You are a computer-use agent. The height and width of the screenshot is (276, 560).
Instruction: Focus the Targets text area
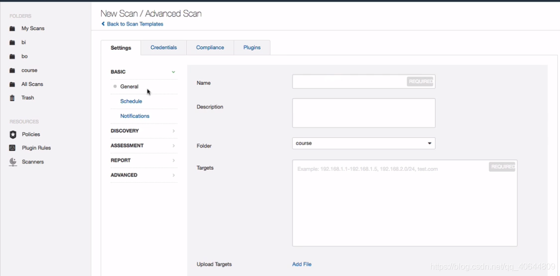[405, 203]
